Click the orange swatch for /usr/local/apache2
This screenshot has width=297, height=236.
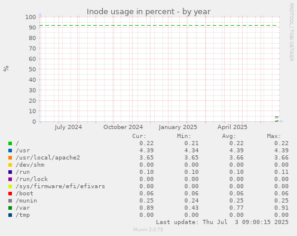tap(10, 158)
